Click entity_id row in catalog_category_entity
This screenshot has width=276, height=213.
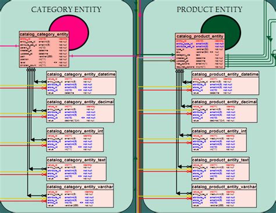pyautogui.click(x=44, y=38)
